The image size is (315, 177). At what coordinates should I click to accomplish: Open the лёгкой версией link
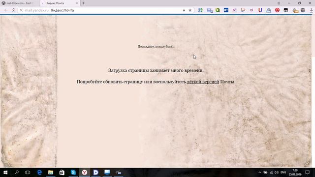(203, 82)
